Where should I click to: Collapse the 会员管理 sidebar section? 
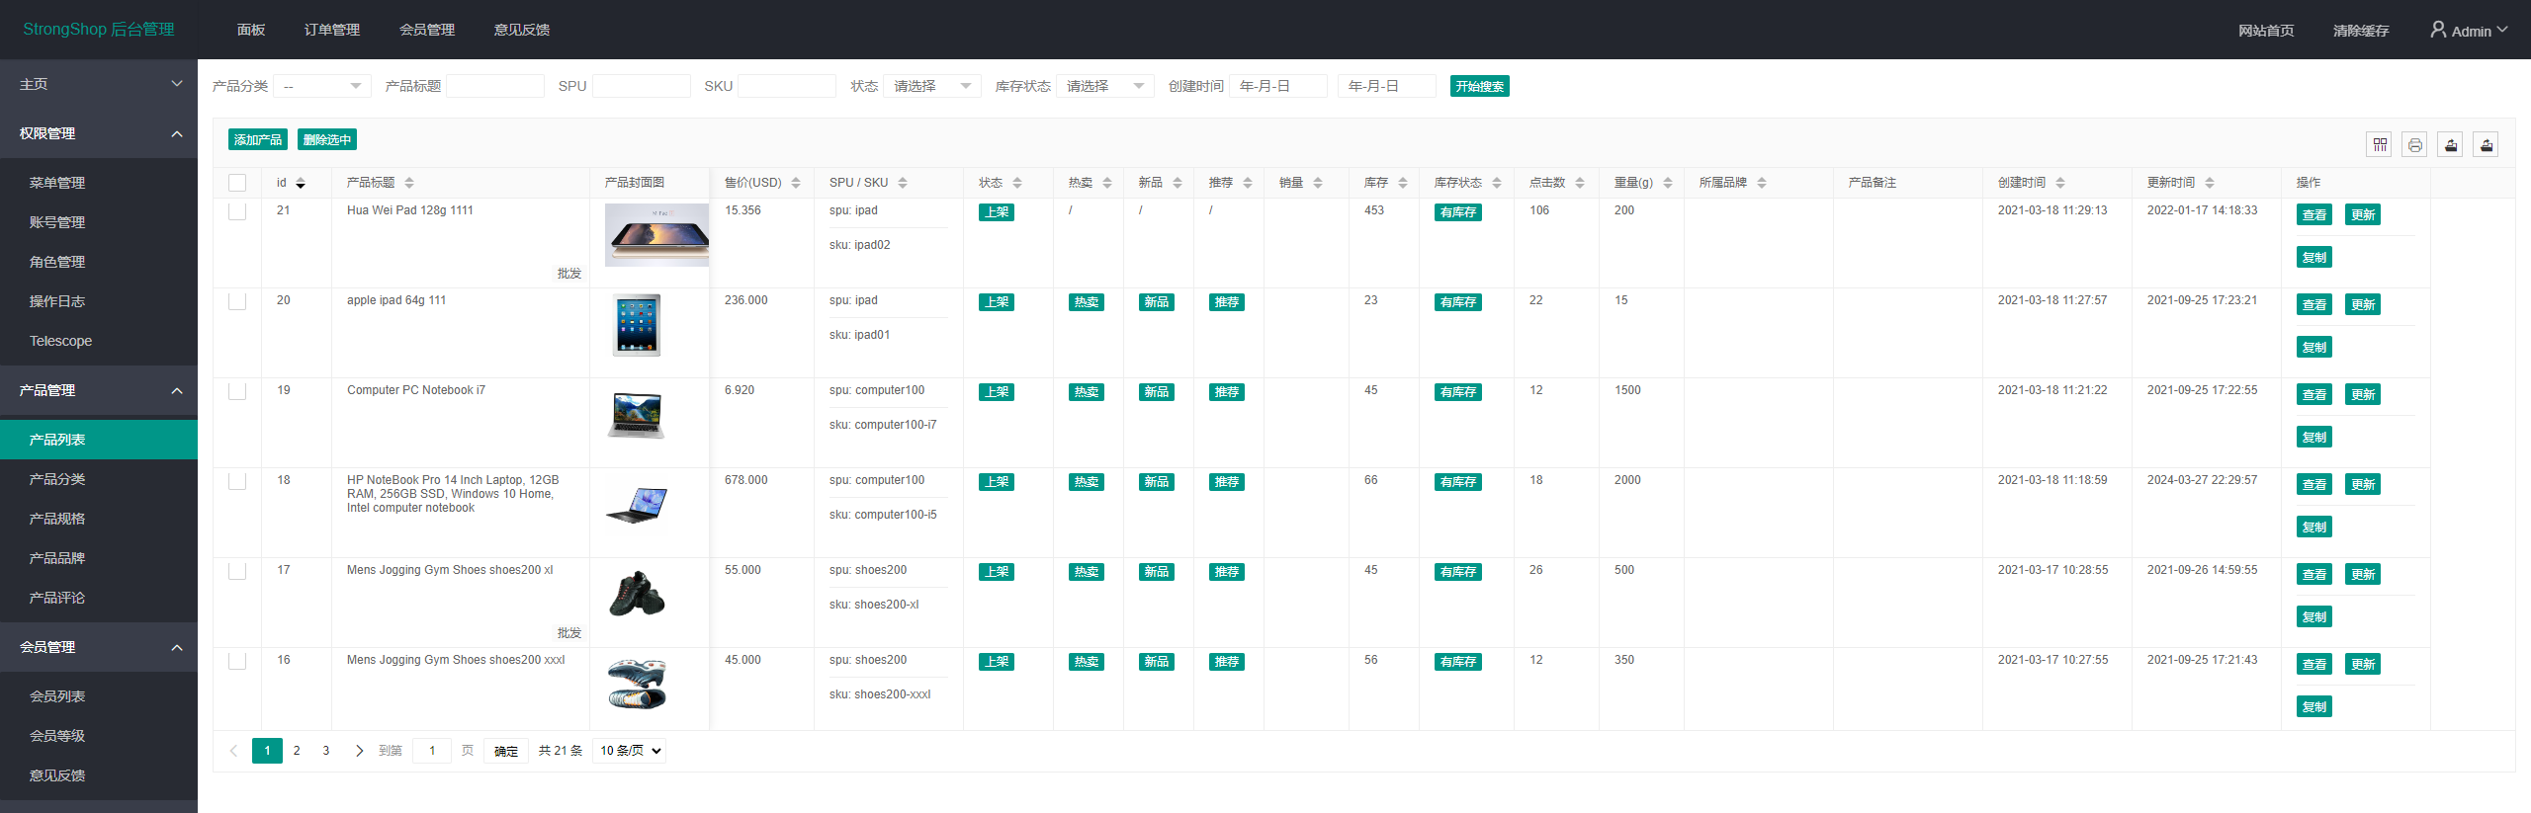click(x=99, y=647)
